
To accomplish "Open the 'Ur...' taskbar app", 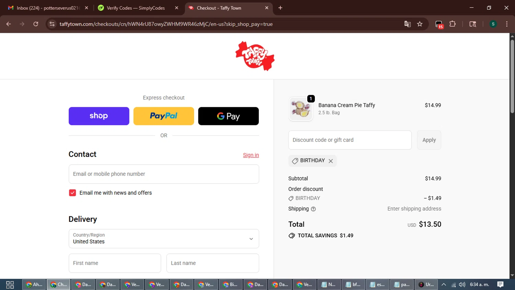I will click(426, 285).
